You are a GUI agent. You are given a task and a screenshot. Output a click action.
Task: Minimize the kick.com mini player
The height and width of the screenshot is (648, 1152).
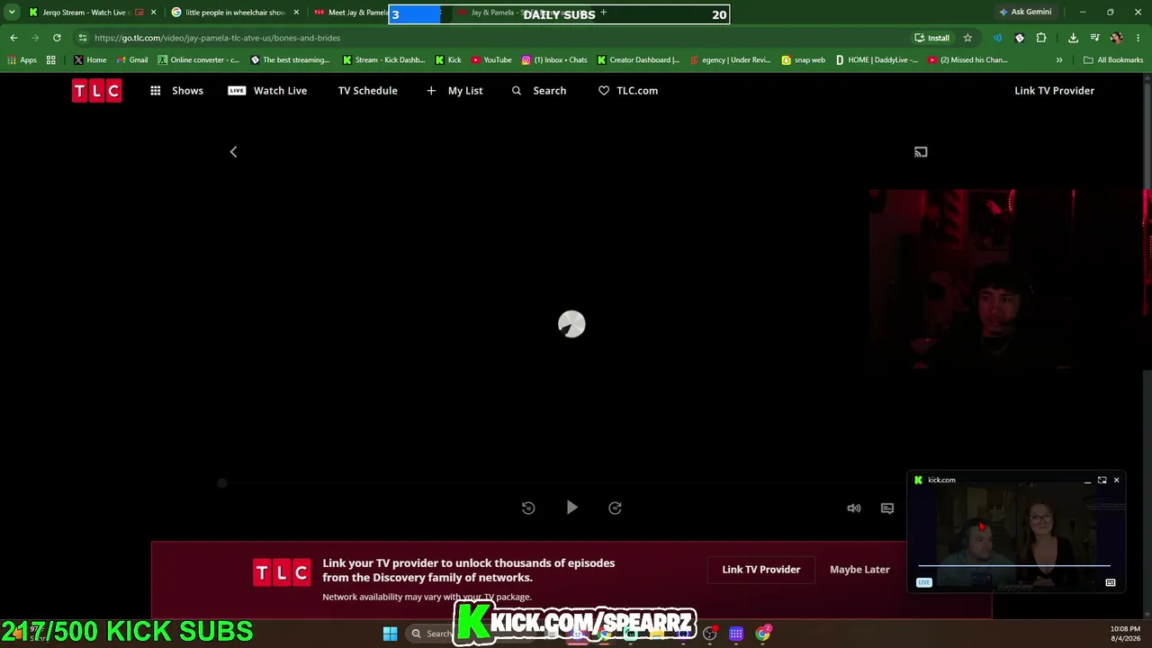click(x=1087, y=481)
